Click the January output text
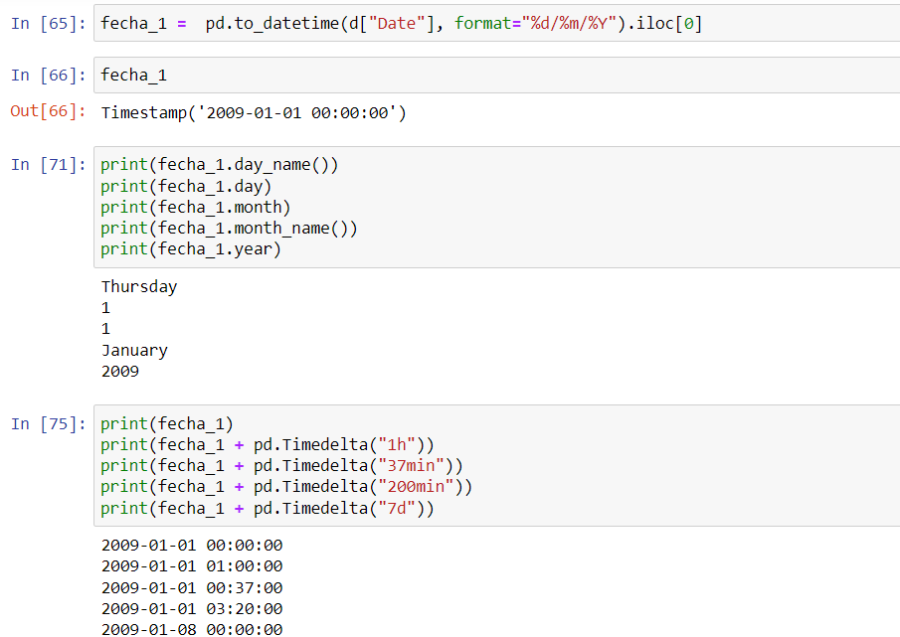The width and height of the screenshot is (900, 637). (x=134, y=351)
